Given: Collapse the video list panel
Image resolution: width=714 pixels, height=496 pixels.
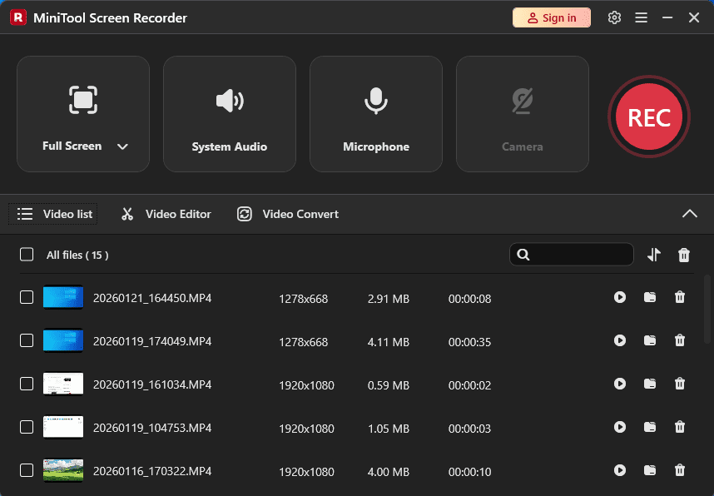Looking at the screenshot, I should [690, 214].
